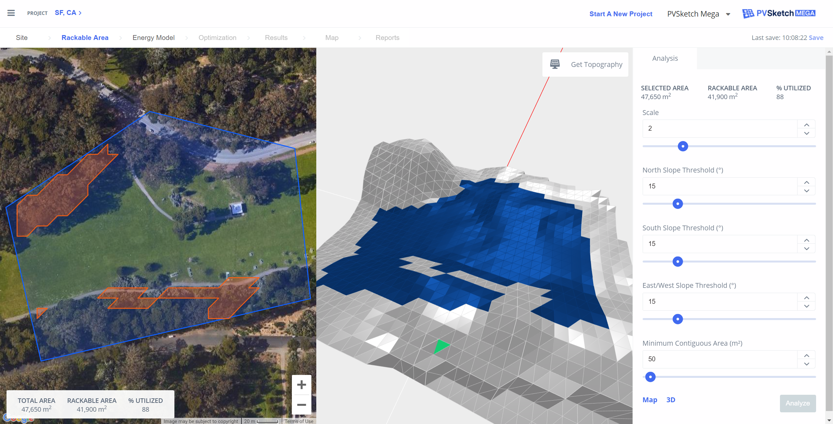
Task: Open the Energy Model step
Action: click(x=154, y=38)
